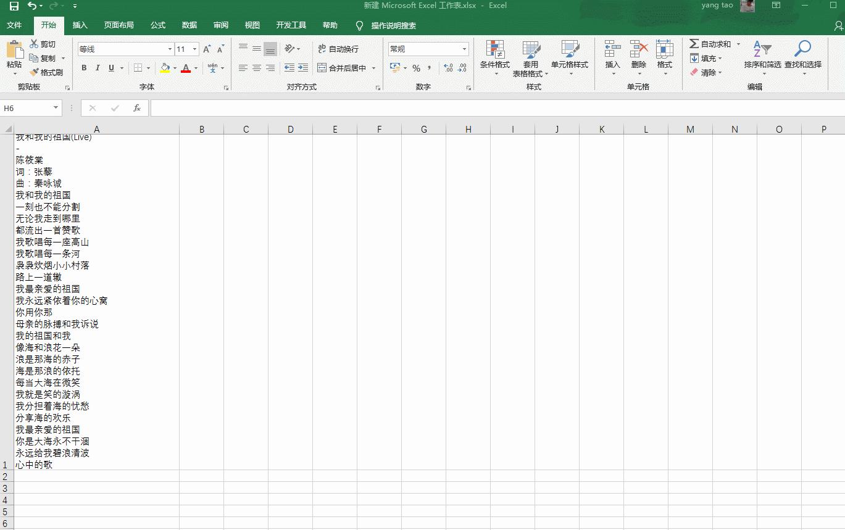
Task: Click the Sort and Filter (排序和筛选) icon
Action: click(762, 49)
